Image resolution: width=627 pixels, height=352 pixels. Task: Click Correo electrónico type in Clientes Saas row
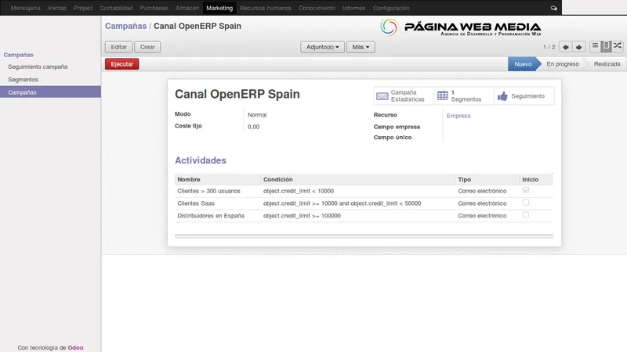482,203
